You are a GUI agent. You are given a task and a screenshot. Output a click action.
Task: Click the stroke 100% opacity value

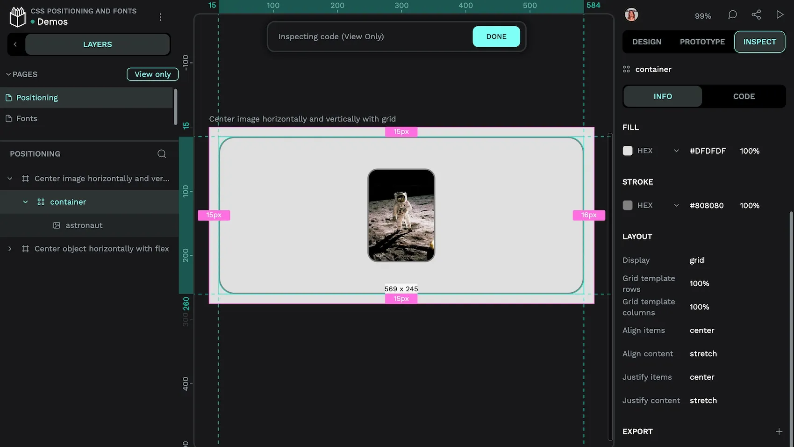pos(750,206)
